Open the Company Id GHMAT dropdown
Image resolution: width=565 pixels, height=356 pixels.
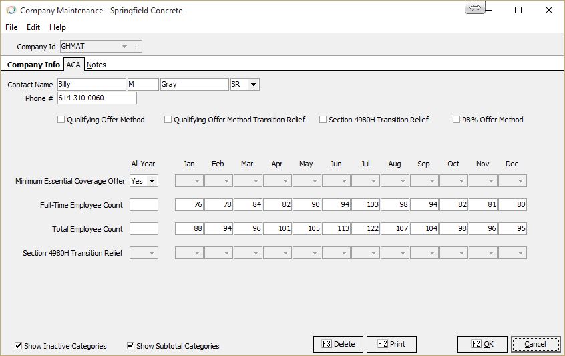tap(124, 47)
